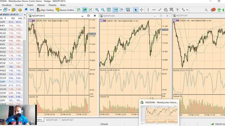Draw a vertical line
Image resolution: width=225 pixels, height=126 pixels.
148,10
